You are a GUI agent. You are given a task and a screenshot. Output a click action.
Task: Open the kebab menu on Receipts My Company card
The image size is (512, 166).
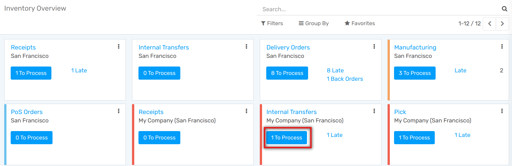click(246, 111)
